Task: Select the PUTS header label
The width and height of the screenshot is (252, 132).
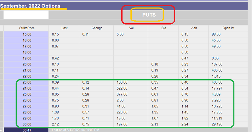Action: pyautogui.click(x=148, y=15)
